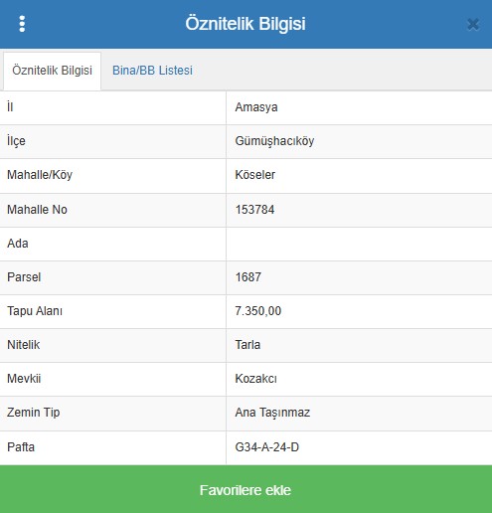The height and width of the screenshot is (513, 492).
Task: Select the Nitelik value Tarla
Action: tap(247, 345)
